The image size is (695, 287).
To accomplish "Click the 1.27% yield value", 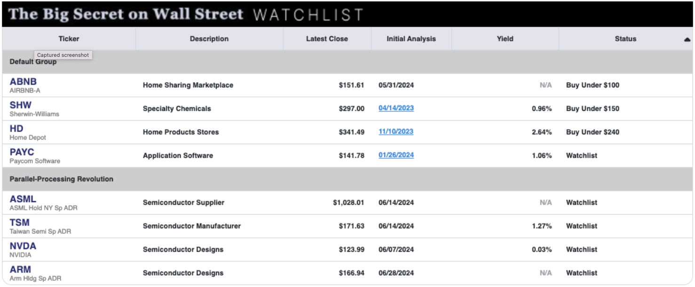I will [x=542, y=226].
